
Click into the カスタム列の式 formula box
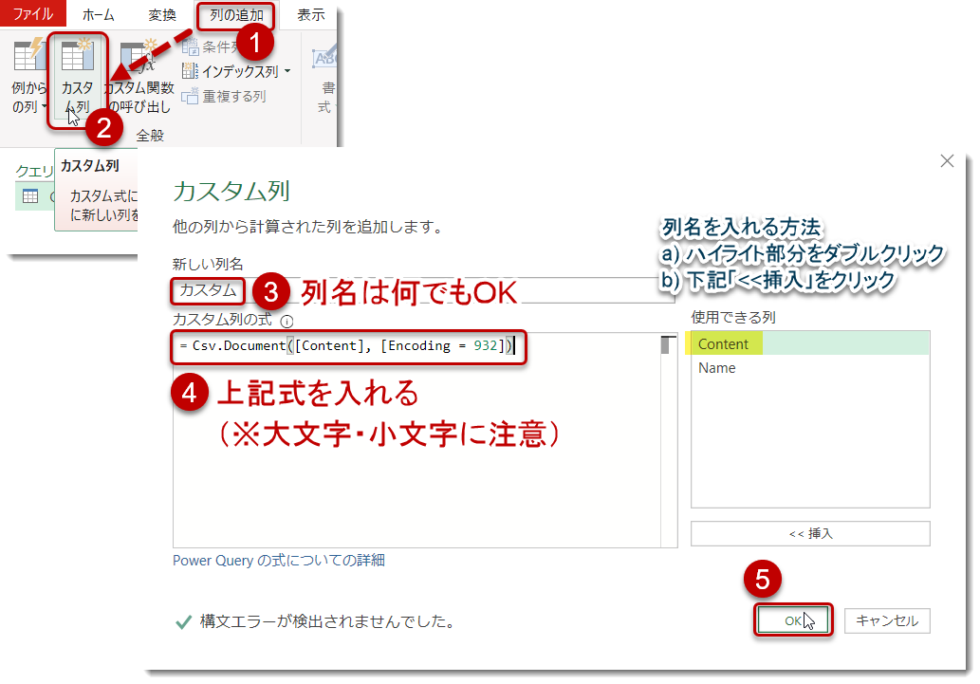point(416,440)
